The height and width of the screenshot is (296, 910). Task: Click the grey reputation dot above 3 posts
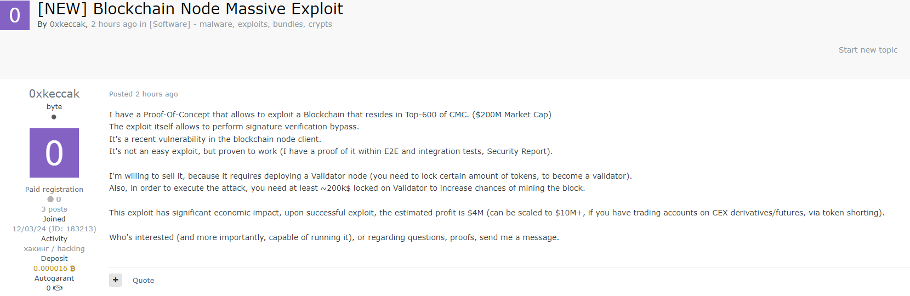point(50,200)
